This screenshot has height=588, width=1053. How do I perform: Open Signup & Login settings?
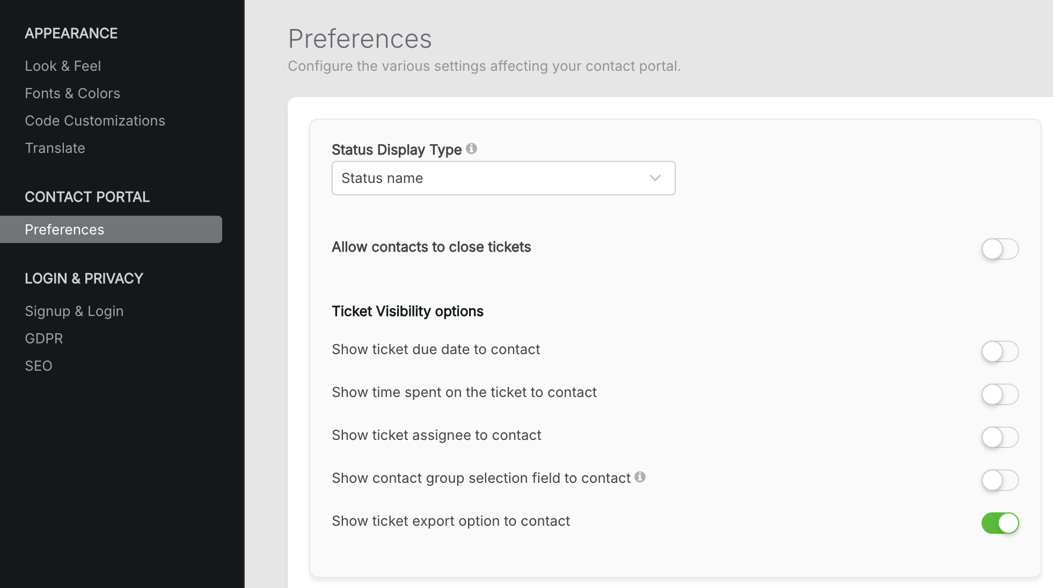(74, 311)
